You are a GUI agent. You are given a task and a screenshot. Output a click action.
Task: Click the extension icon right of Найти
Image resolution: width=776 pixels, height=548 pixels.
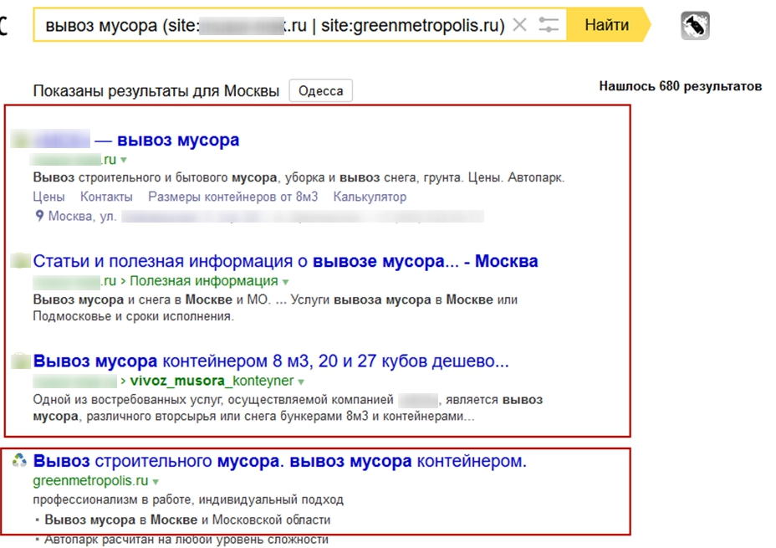(695, 26)
